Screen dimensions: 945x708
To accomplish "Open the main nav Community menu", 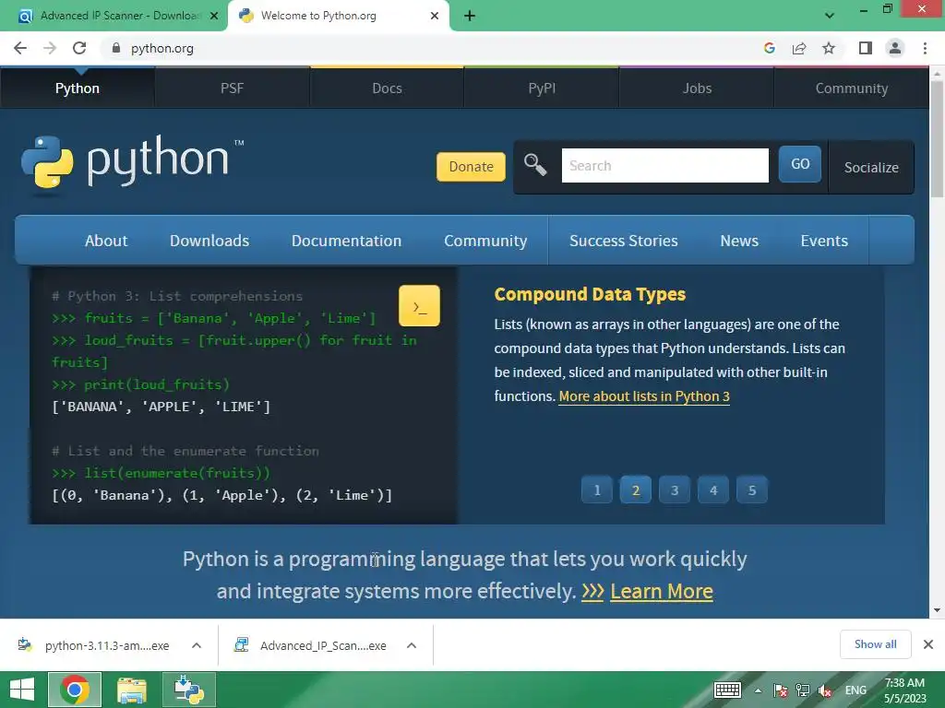I will click(x=485, y=241).
